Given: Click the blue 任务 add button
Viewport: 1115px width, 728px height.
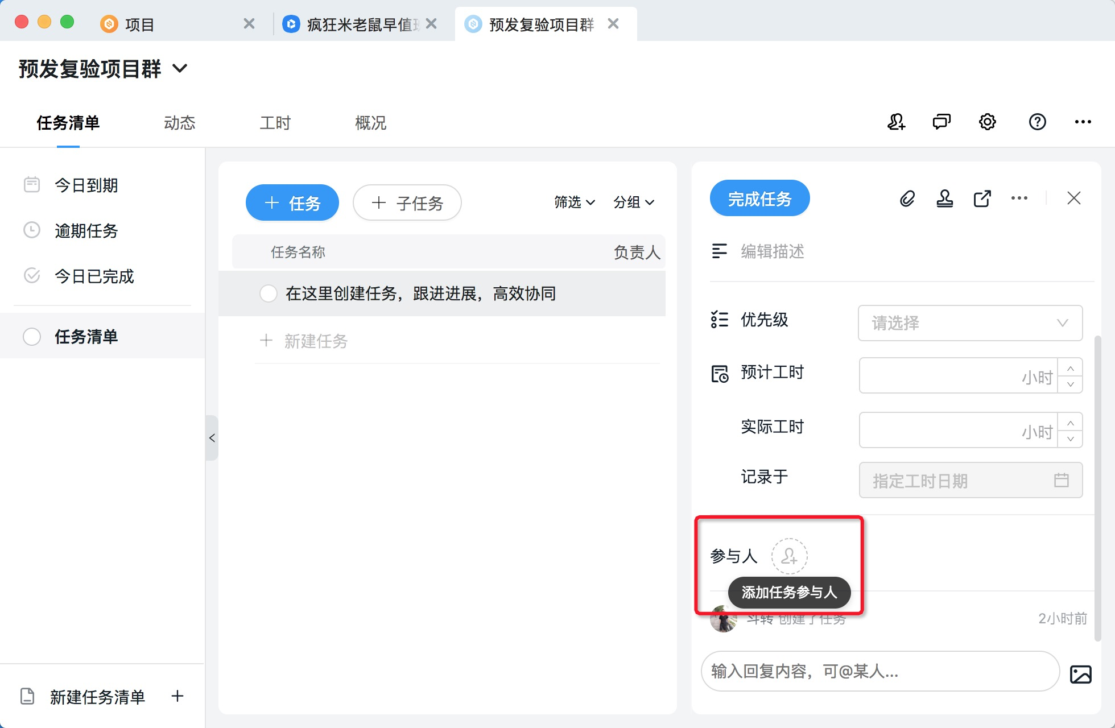Looking at the screenshot, I should 292,202.
